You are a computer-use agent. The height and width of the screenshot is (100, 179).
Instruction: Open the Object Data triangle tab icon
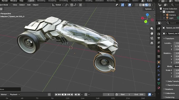point(159,84)
